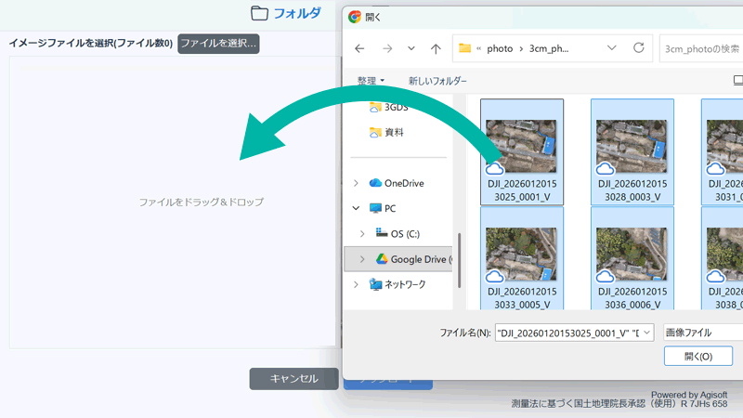Expand the Google Drive node
The width and height of the screenshot is (743, 418).
point(362,259)
